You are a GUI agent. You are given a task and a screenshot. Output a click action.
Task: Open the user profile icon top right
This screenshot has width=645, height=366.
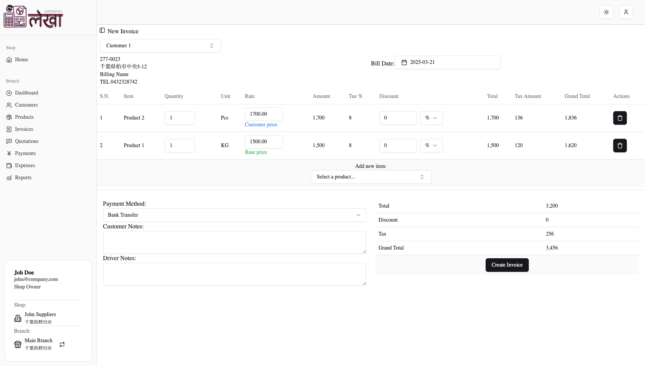click(x=626, y=12)
